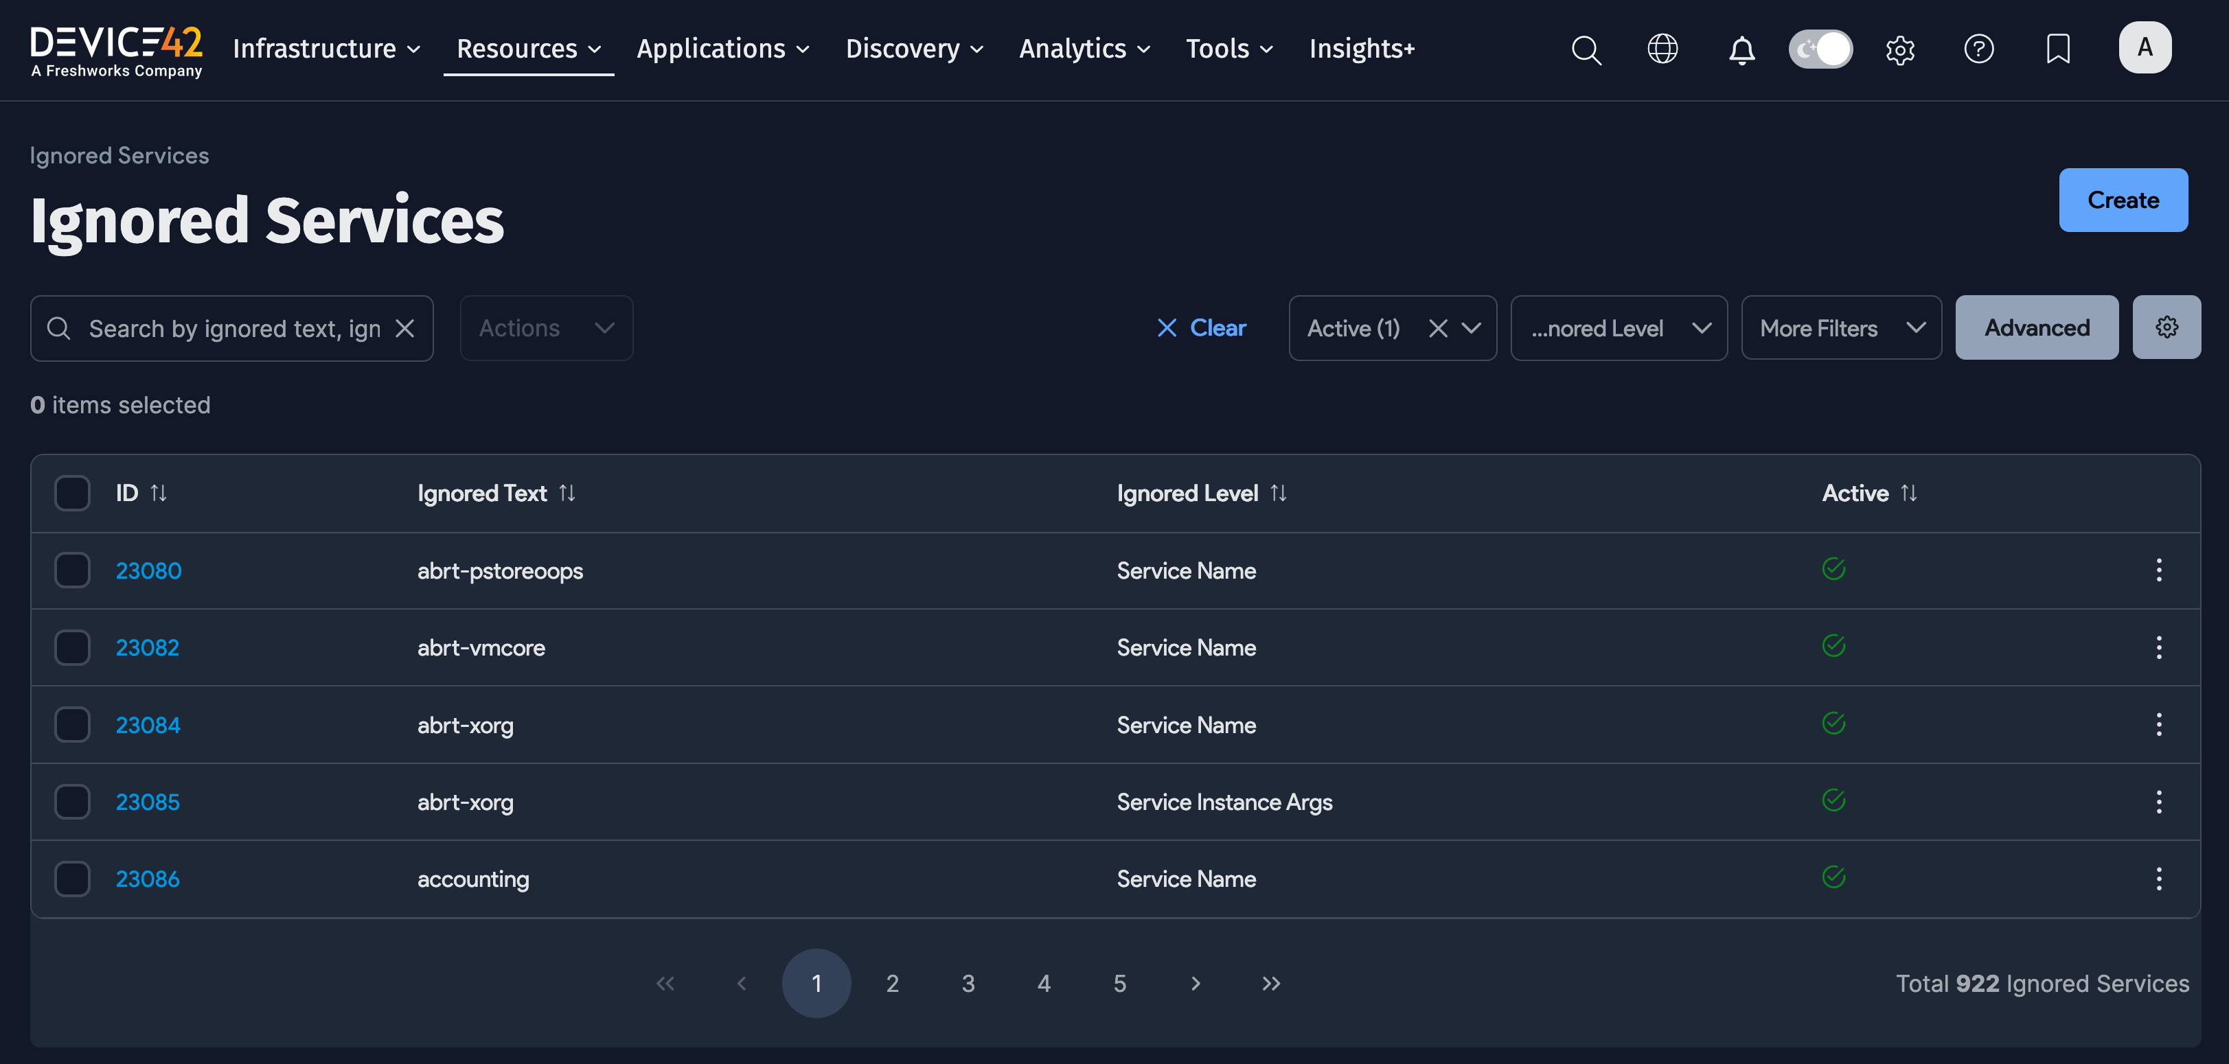
Task: Open table column settings gear
Action: (x=2166, y=328)
